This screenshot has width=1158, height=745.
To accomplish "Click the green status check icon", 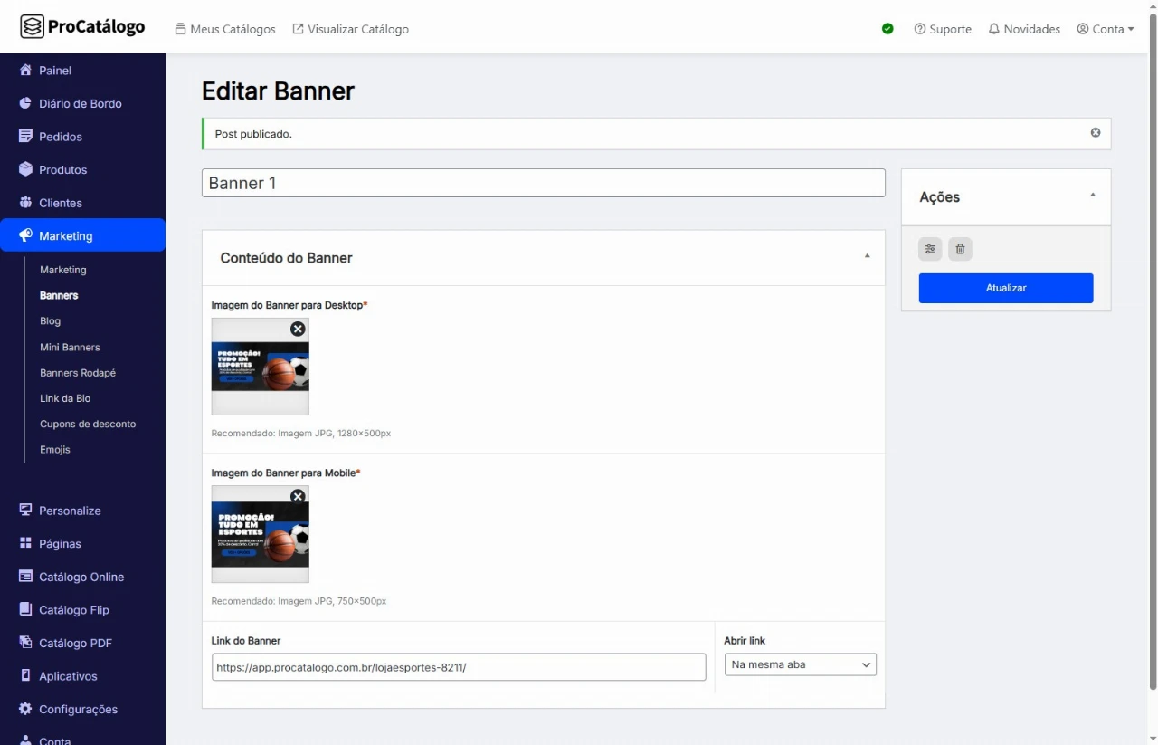I will (887, 29).
